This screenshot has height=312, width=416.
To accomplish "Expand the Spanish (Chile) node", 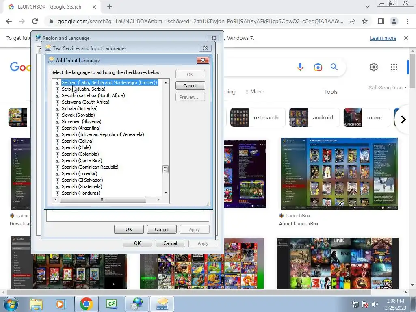I will click(57, 147).
